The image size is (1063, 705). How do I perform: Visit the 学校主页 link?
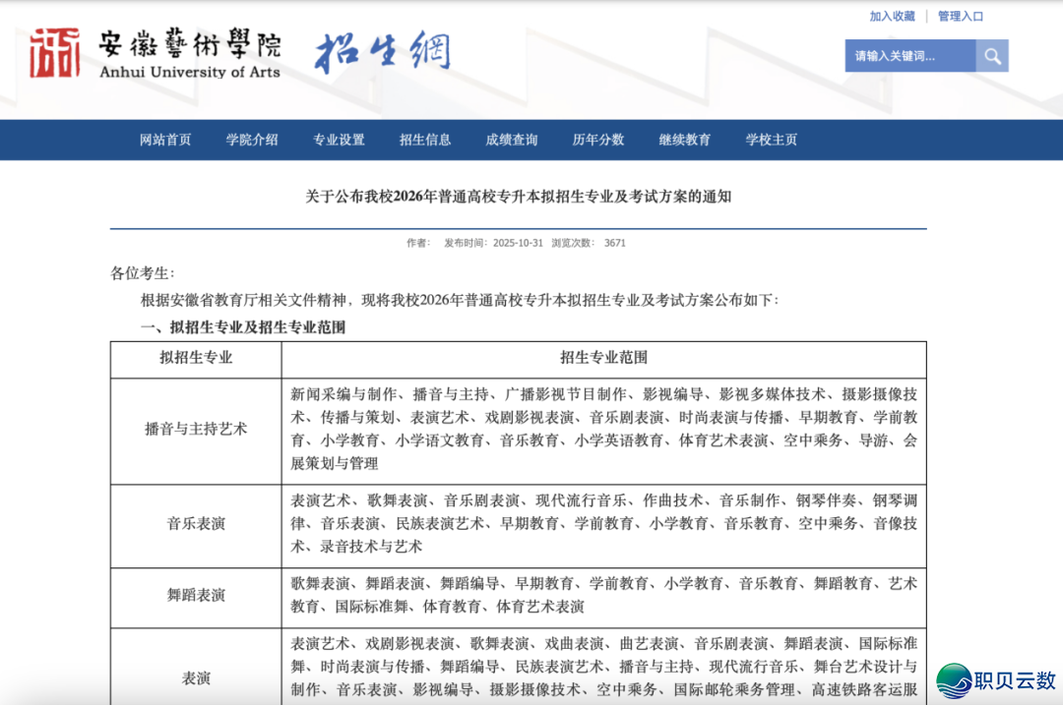click(x=772, y=140)
